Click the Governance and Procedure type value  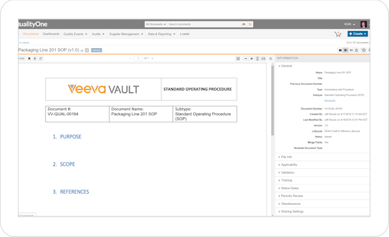coord(339,89)
